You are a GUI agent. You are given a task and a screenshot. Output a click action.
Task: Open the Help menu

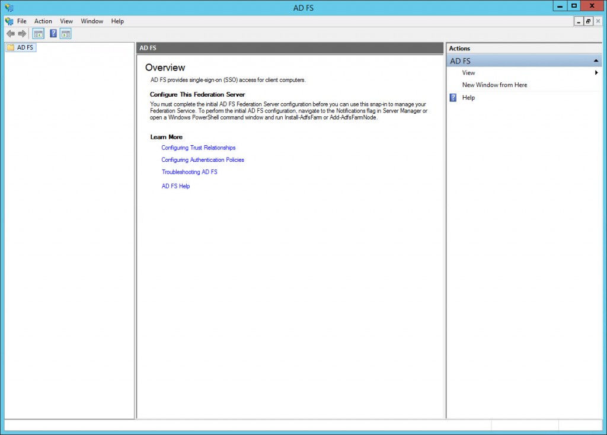(117, 21)
